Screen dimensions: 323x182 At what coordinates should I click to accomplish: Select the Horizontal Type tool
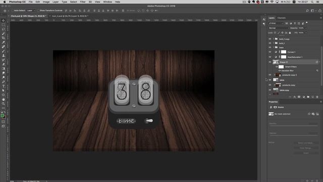coord(4,86)
